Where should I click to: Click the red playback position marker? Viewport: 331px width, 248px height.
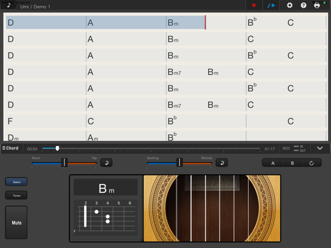(205, 22)
